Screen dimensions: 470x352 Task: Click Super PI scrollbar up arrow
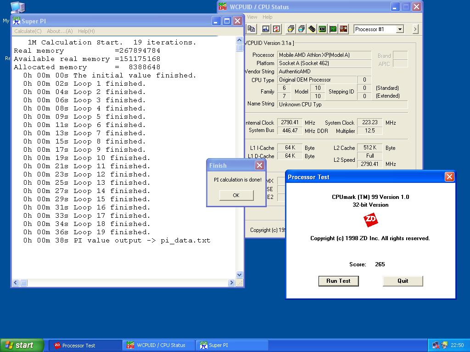tap(239, 40)
